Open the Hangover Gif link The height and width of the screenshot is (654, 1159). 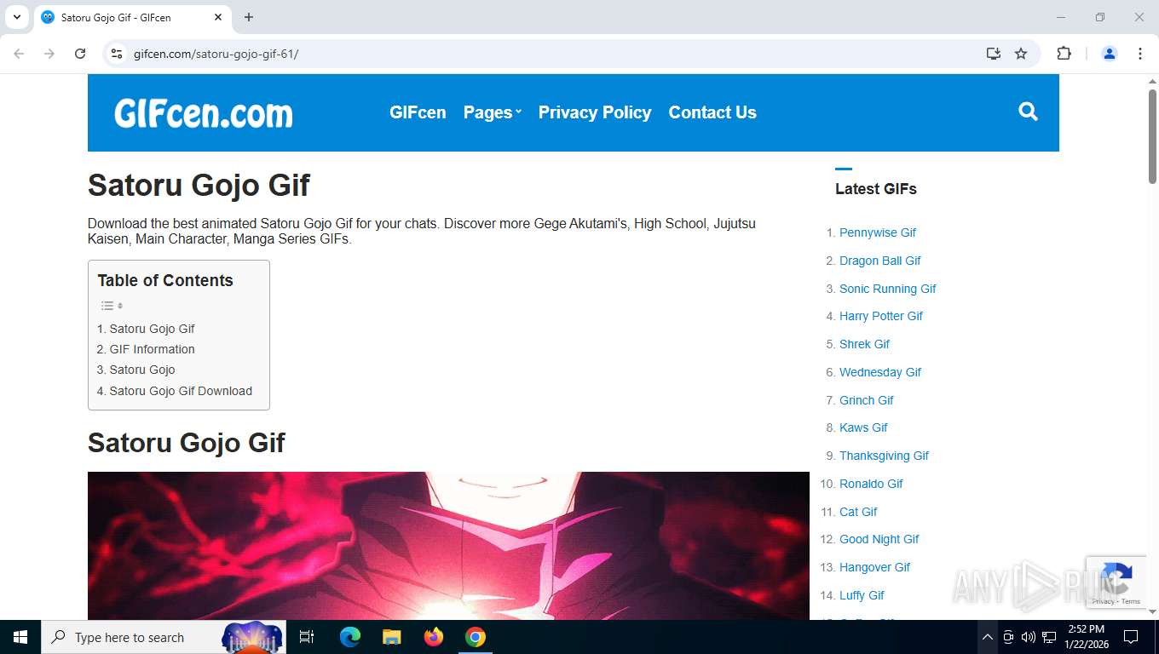tap(874, 567)
